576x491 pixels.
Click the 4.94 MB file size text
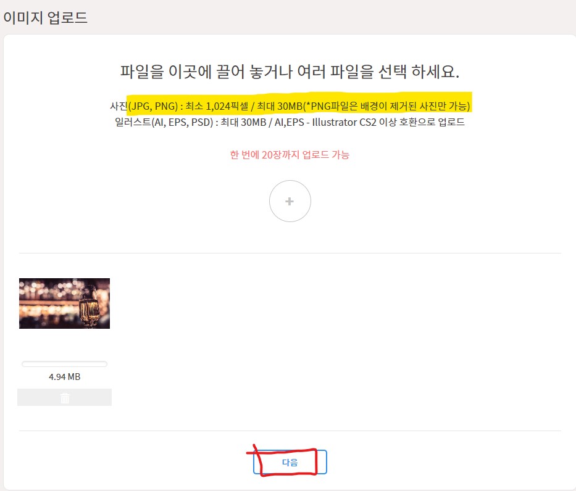[64, 377]
